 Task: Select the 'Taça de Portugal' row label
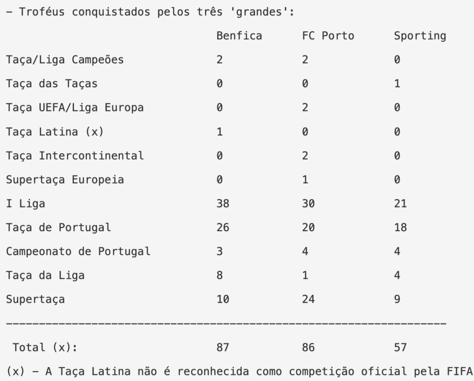tap(58, 227)
